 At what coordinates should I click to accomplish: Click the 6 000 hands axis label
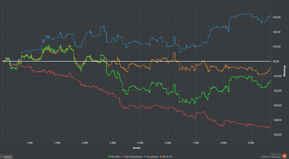click(168, 143)
